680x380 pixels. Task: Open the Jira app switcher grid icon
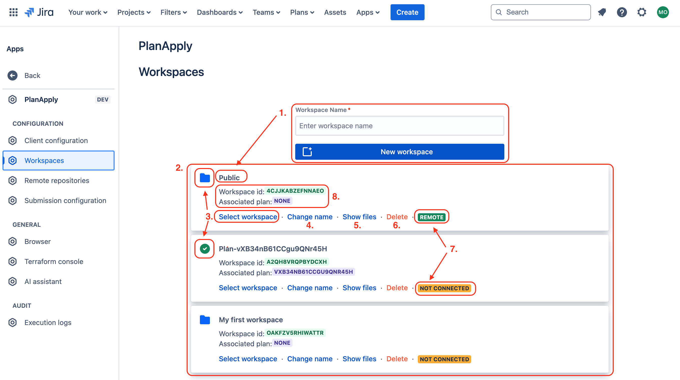[x=13, y=12]
